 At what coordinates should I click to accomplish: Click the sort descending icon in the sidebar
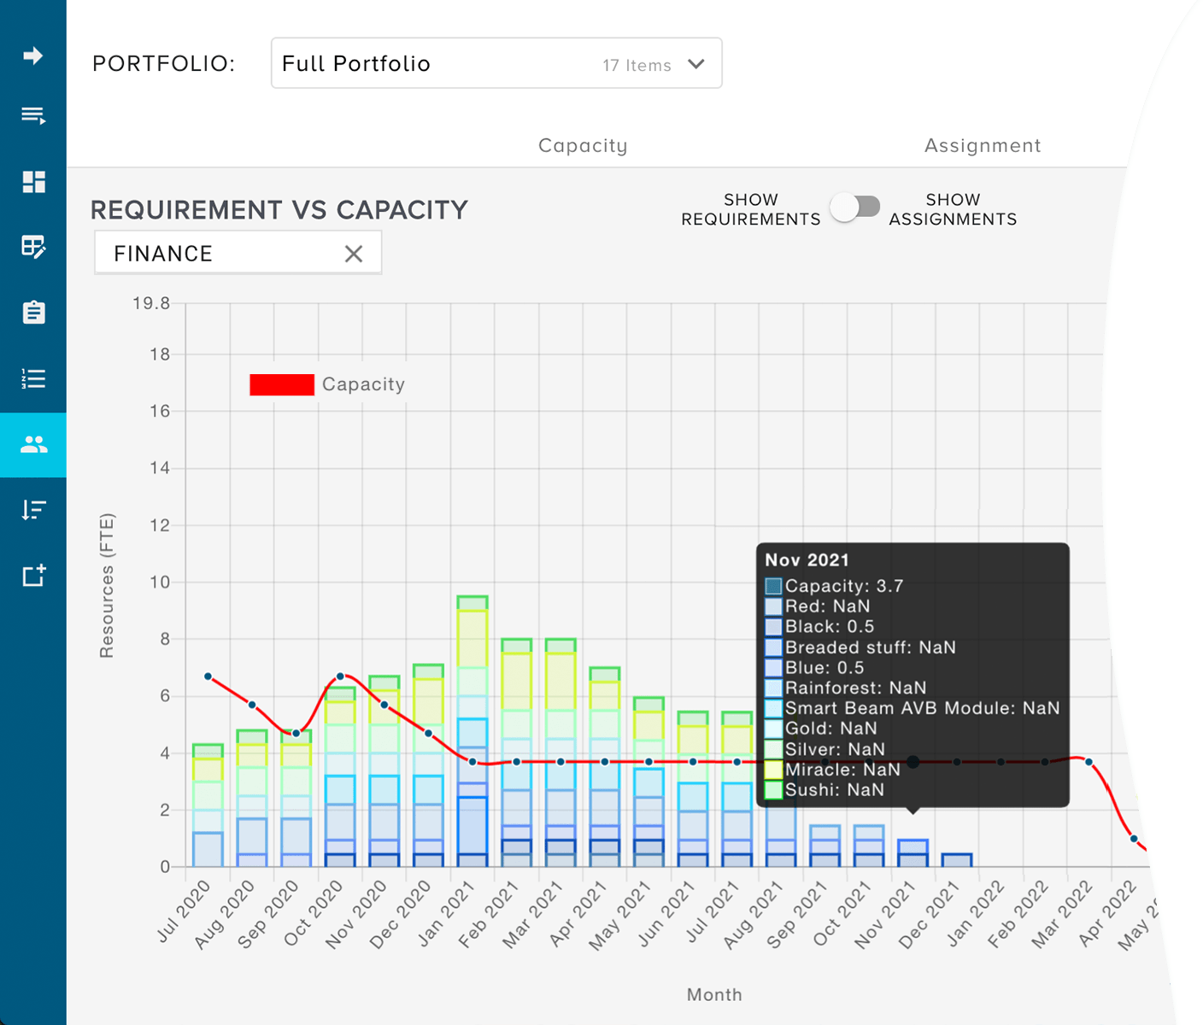tap(33, 510)
